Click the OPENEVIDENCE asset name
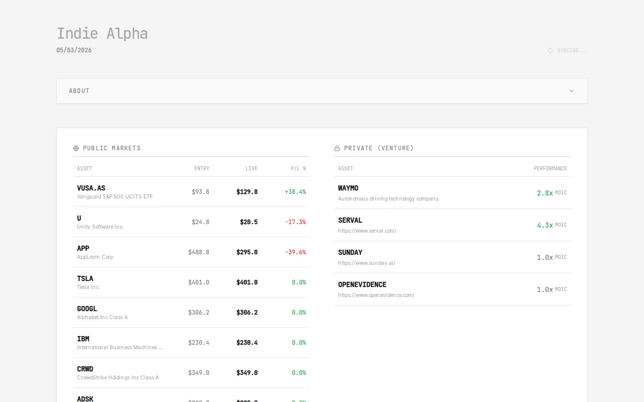The width and height of the screenshot is (644, 402). (362, 284)
